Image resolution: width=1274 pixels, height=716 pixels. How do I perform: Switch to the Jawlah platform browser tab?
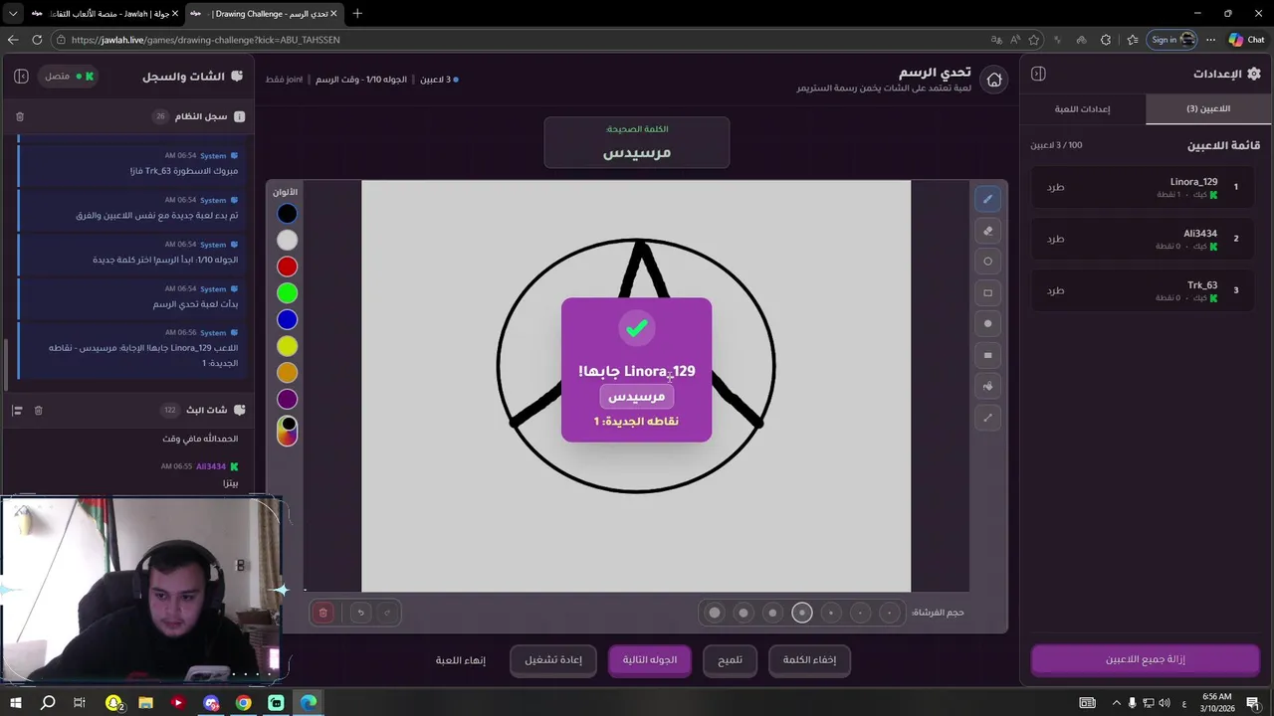coord(105,14)
